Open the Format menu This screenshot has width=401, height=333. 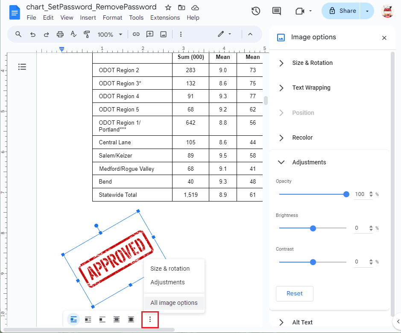(x=112, y=18)
